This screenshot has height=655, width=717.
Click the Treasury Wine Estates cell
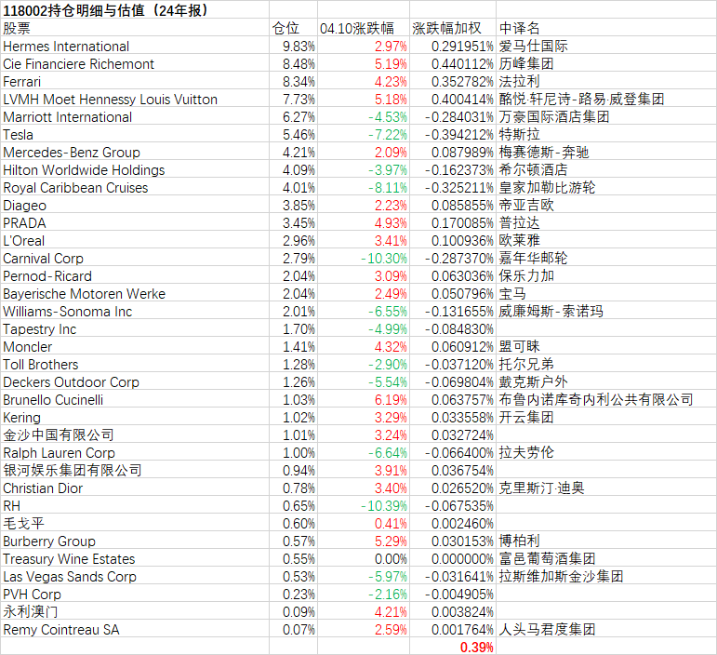tap(135, 558)
